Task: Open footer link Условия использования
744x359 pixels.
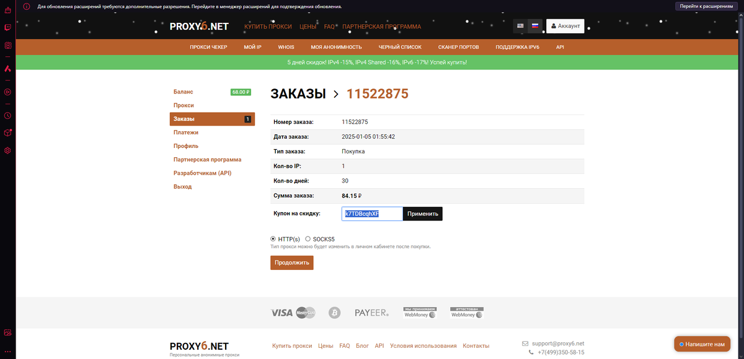Action: (423, 346)
